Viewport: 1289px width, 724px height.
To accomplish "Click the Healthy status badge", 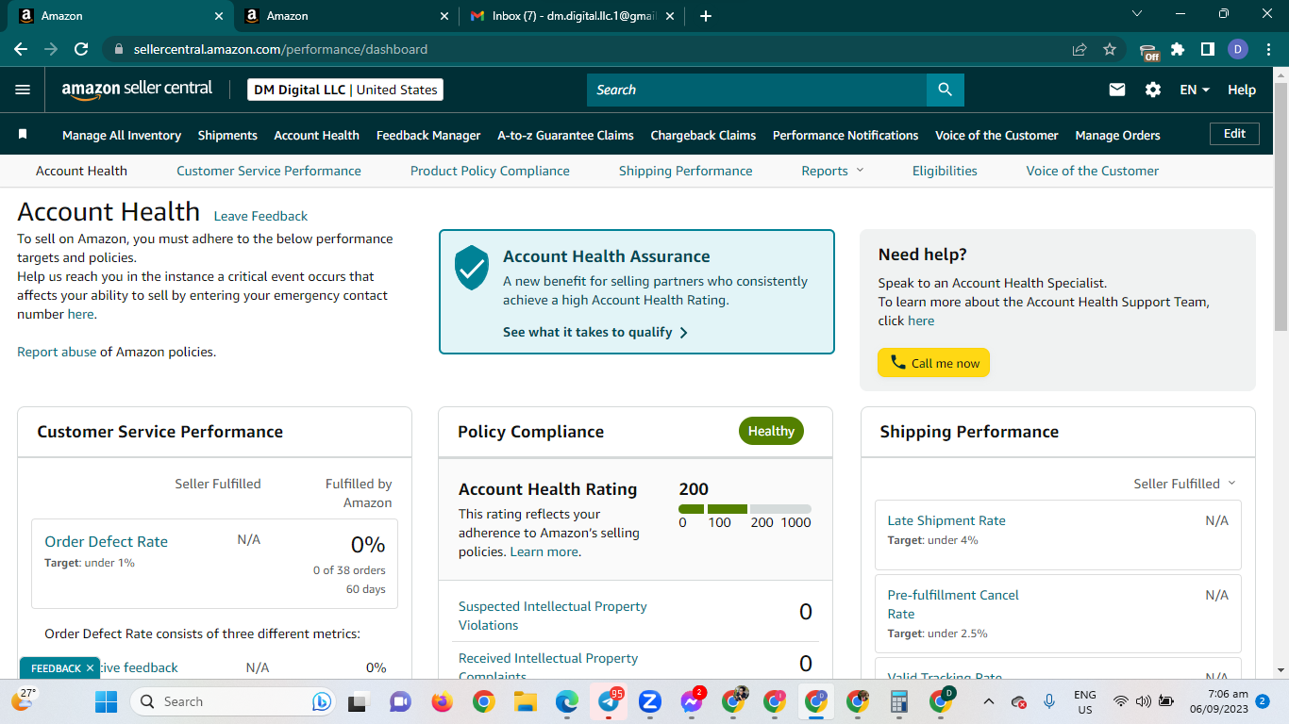I will pyautogui.click(x=771, y=431).
